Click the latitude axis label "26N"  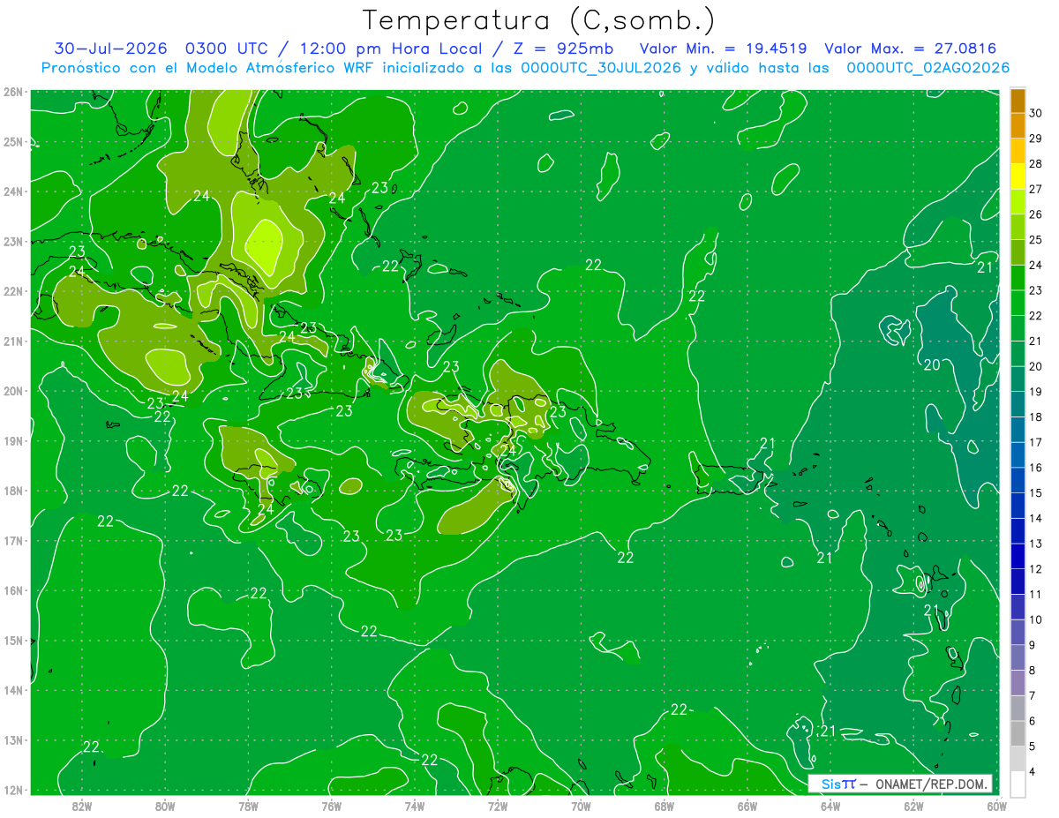point(13,92)
